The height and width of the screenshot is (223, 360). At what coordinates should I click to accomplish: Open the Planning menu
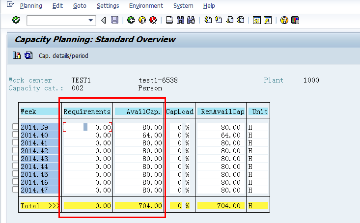(x=31, y=6)
